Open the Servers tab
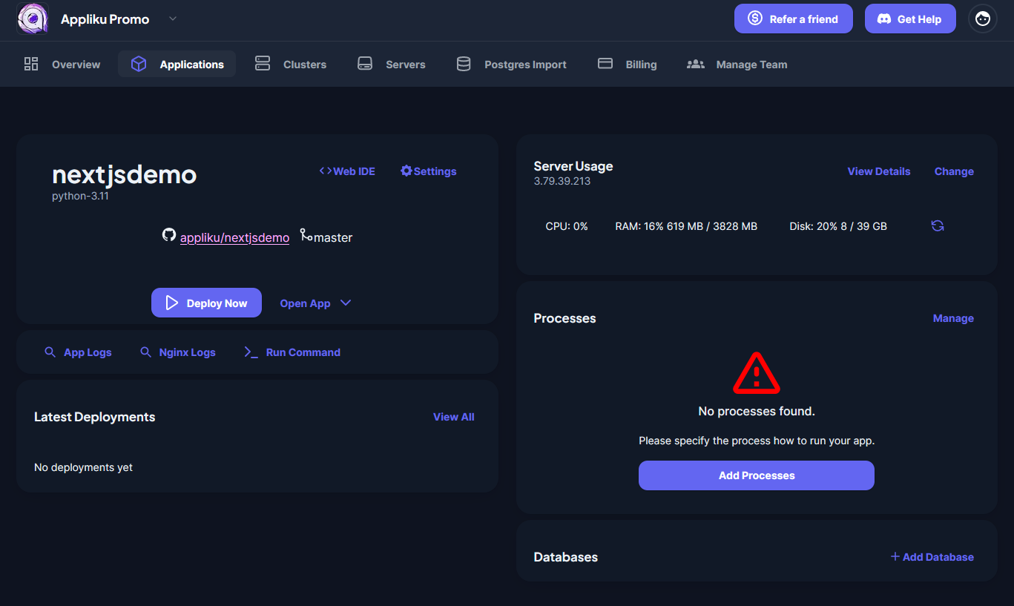1014x606 pixels. click(x=392, y=65)
